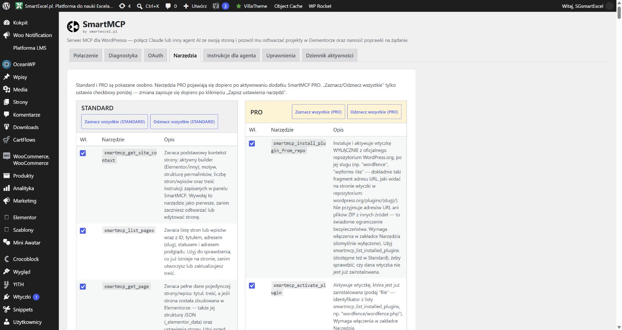Click the smartmcp_list_pages tool name

129,230
